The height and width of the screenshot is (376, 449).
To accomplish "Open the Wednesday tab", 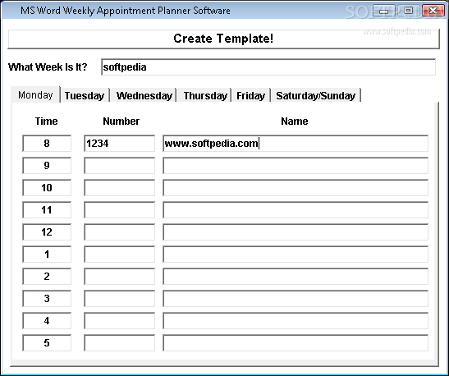I will (x=144, y=95).
